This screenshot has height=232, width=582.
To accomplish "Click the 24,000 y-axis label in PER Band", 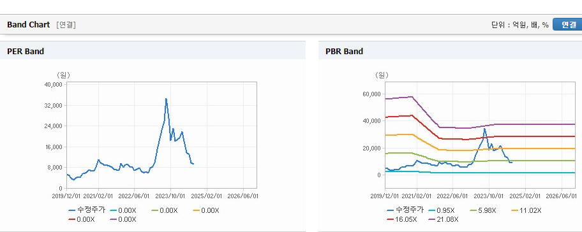I will (x=53, y=126).
